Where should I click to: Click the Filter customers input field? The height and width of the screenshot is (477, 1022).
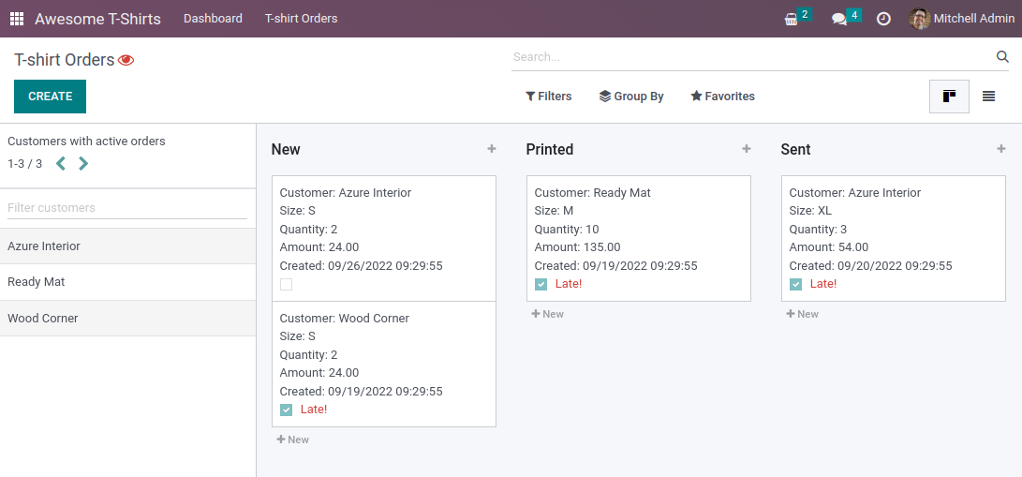pyautogui.click(x=127, y=208)
